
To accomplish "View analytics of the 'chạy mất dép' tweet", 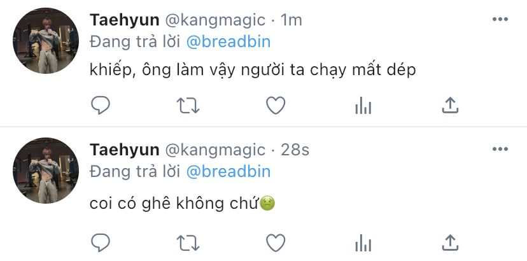I will tap(363, 106).
